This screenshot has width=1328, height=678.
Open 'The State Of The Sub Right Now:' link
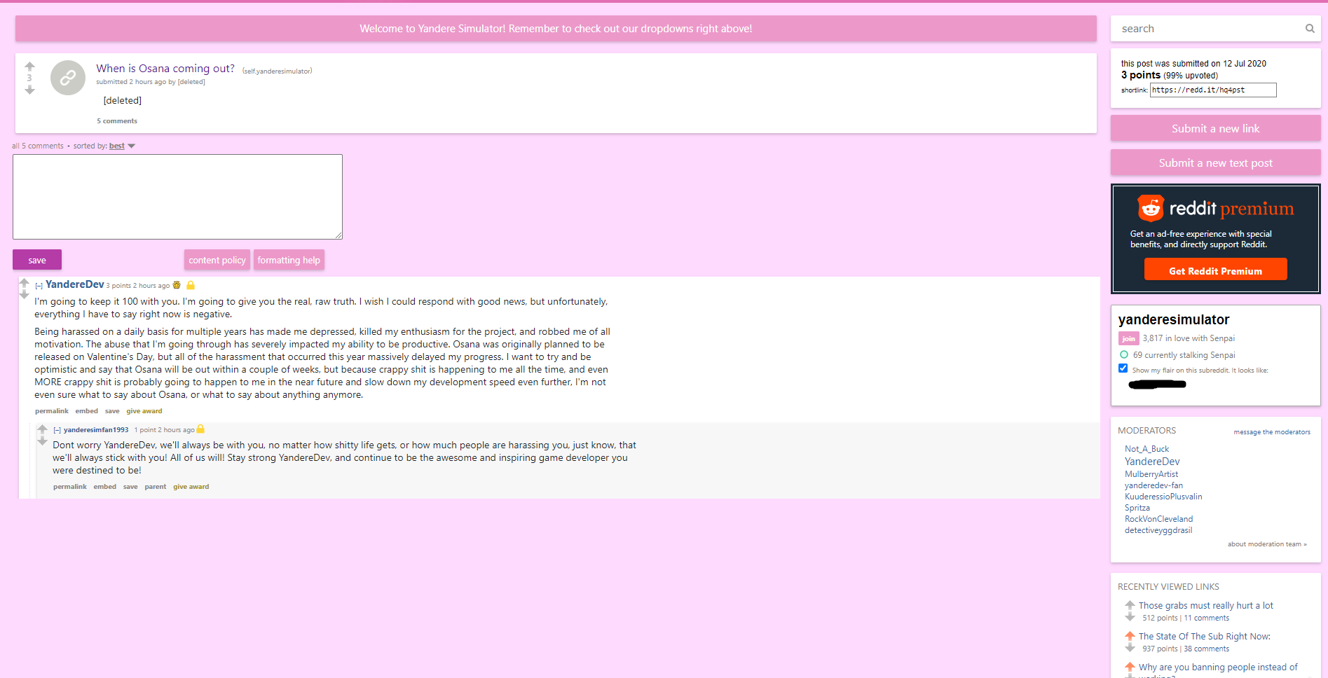click(x=1204, y=636)
